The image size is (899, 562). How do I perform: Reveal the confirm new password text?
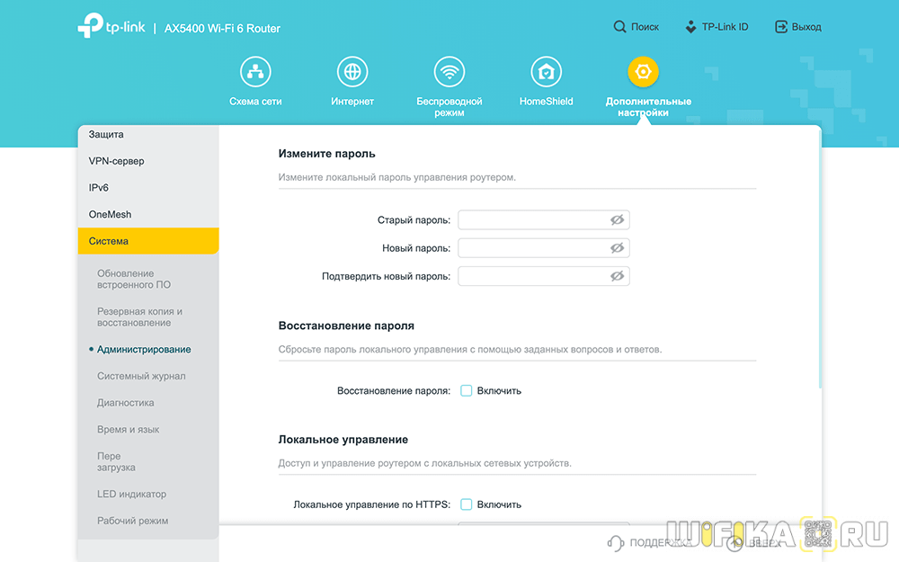pos(617,276)
